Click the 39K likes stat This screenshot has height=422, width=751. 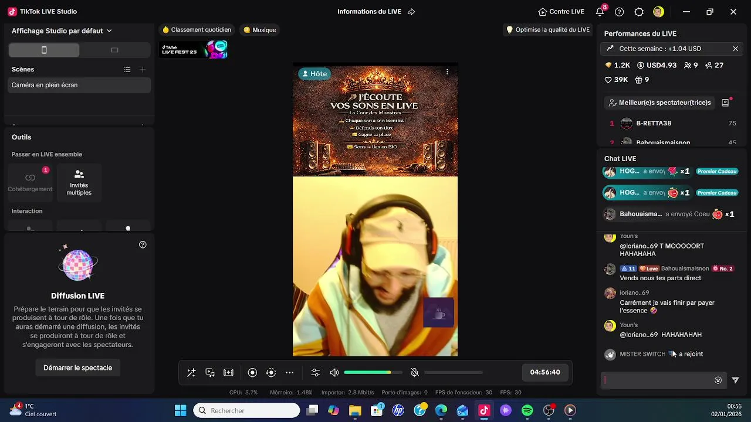point(617,80)
